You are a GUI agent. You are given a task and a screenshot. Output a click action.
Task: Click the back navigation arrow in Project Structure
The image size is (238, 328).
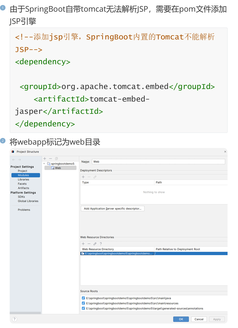pos(14,160)
